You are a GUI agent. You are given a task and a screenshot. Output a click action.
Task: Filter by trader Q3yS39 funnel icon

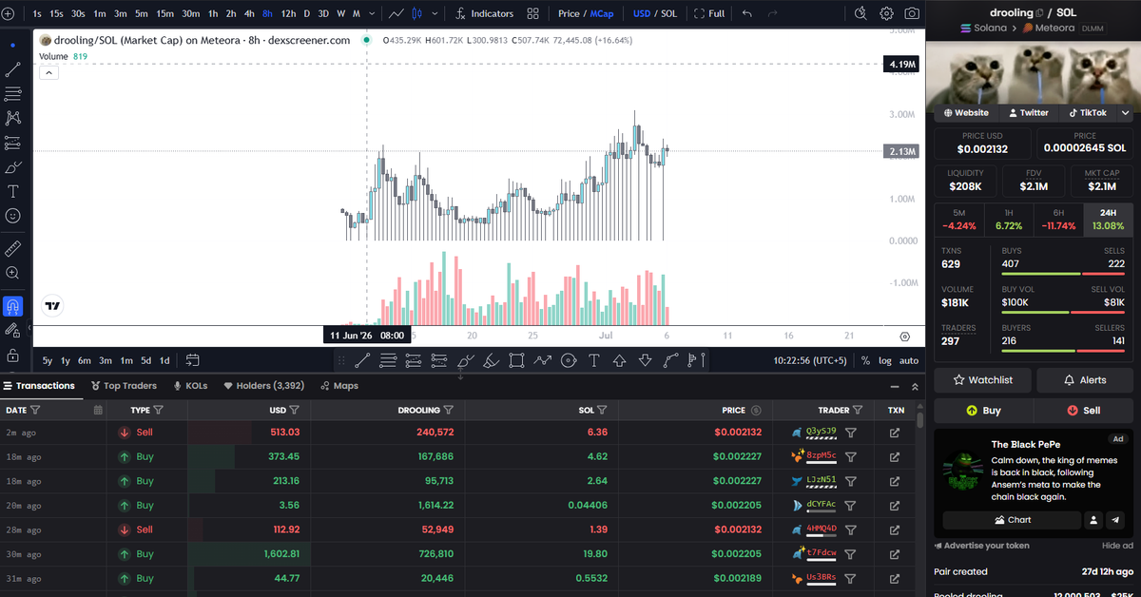click(x=851, y=433)
